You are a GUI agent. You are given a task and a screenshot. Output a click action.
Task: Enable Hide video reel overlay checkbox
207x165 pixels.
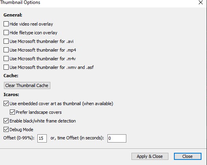(6, 24)
